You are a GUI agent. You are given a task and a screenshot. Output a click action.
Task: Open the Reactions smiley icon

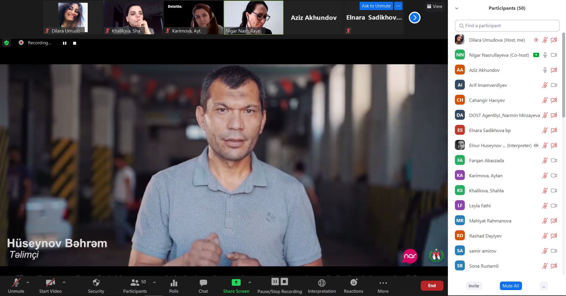coord(353,283)
